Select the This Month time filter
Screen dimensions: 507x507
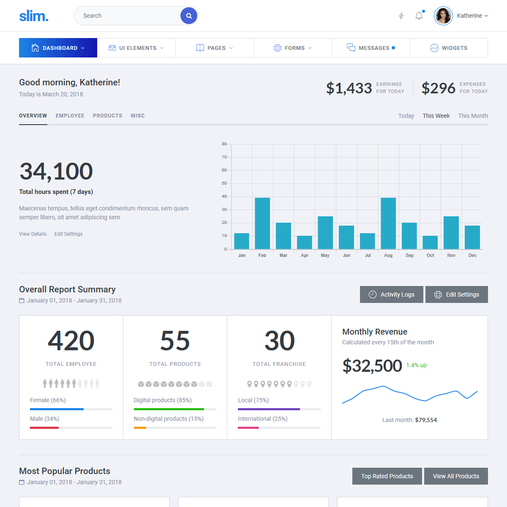point(473,116)
